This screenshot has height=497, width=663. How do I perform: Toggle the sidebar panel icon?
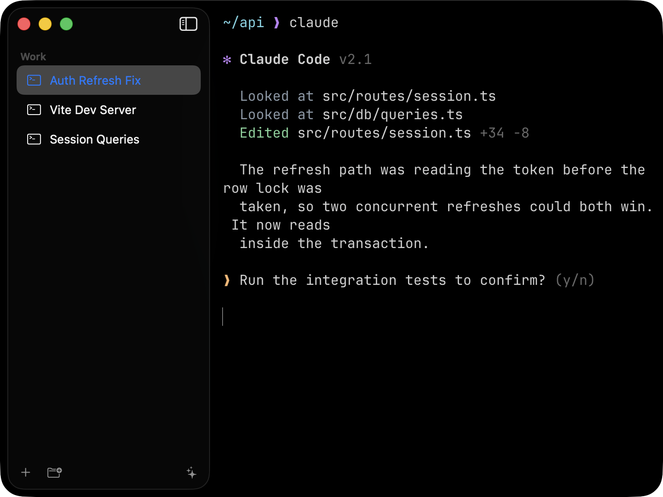[x=188, y=24]
